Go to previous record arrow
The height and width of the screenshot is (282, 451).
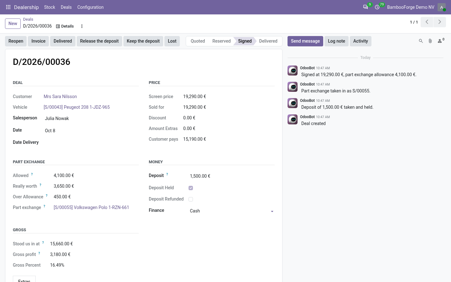(x=427, y=22)
